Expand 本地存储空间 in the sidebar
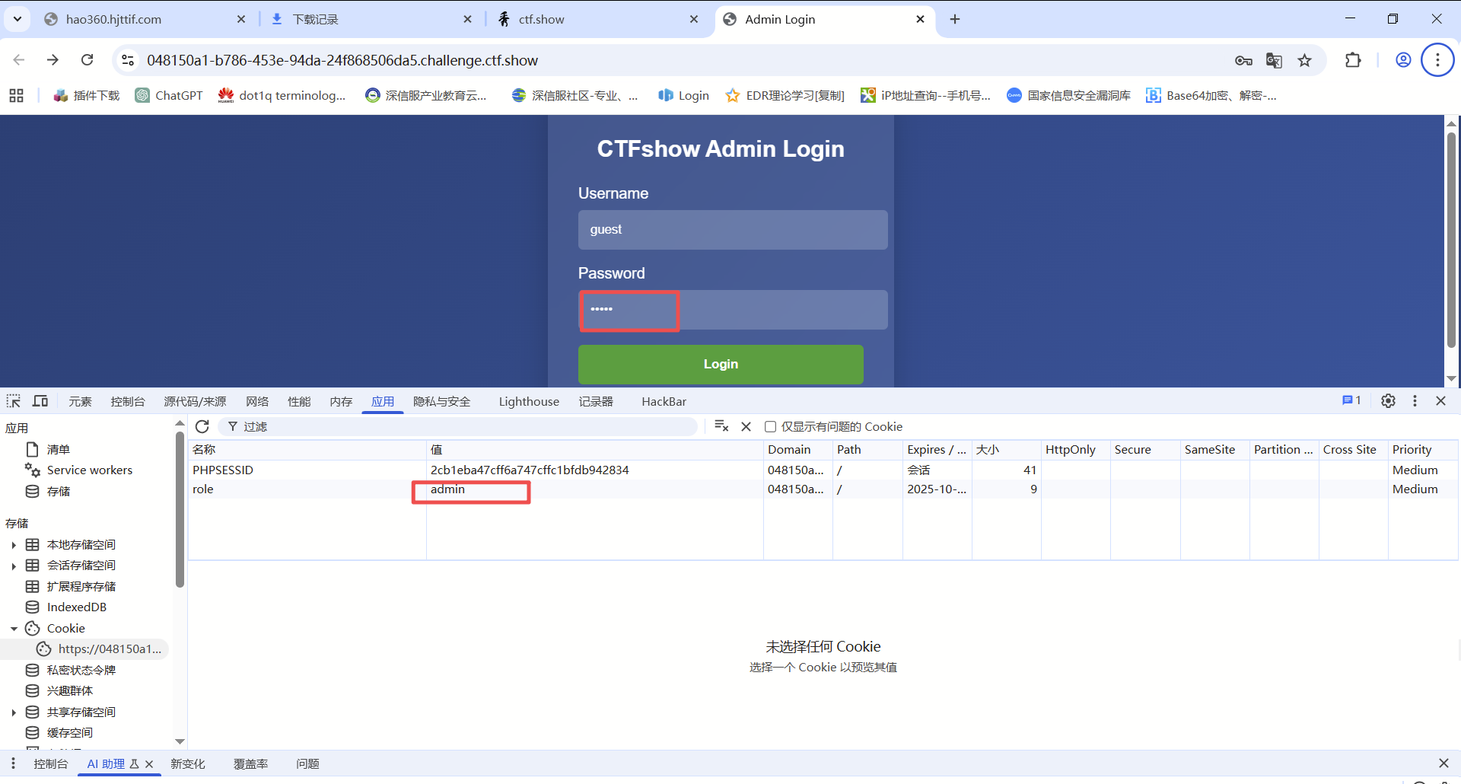This screenshot has height=784, width=1461. 13,544
